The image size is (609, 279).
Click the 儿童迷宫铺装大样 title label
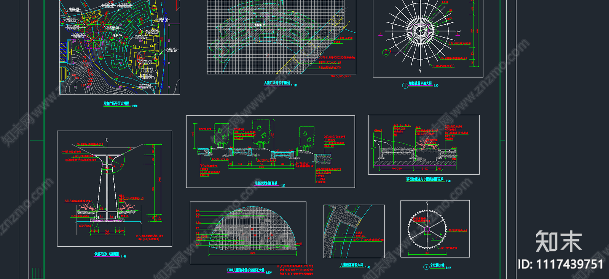351,265
